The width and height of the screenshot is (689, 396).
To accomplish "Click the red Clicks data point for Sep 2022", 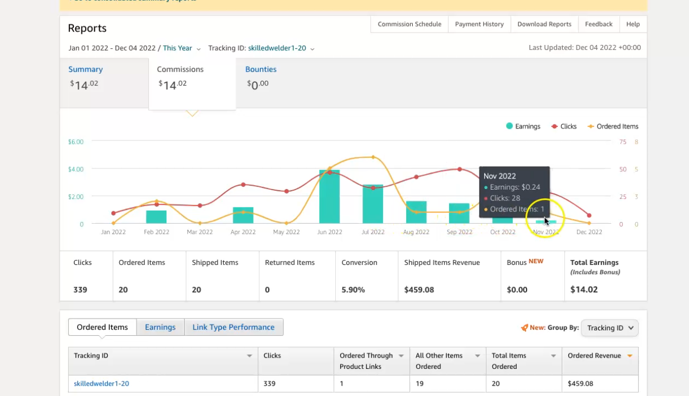I will point(459,169).
